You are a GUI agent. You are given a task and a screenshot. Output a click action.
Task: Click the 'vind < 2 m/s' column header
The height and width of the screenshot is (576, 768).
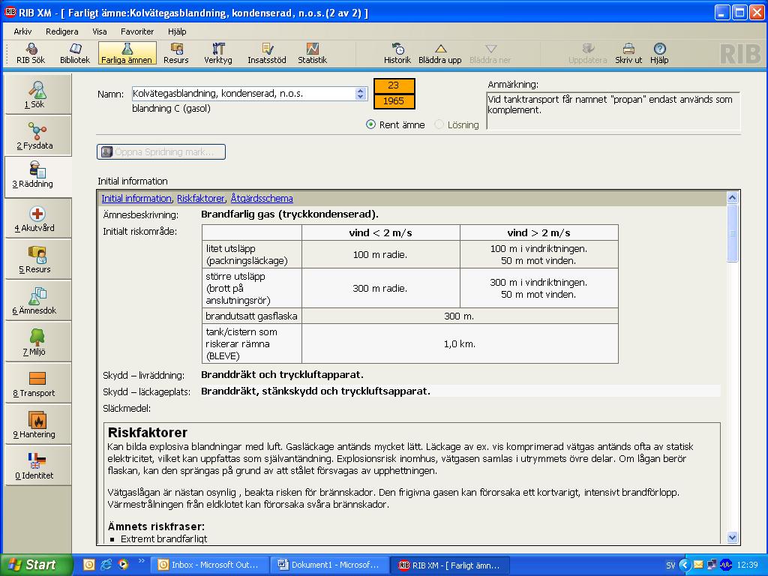tap(380, 233)
